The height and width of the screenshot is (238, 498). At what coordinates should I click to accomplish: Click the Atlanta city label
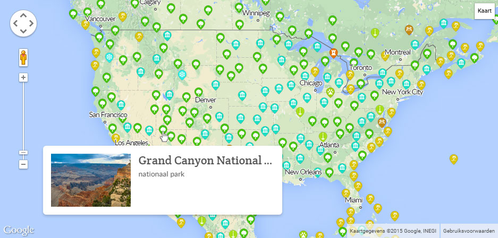[330, 145]
